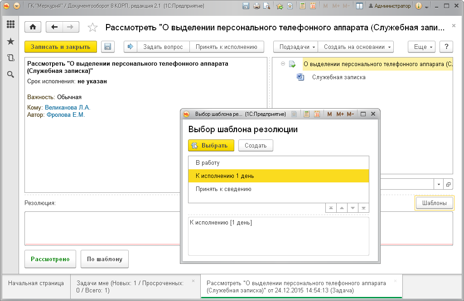Click the Search magnifier in the left sidebar
This screenshot has height=301, width=464.
tap(11, 75)
